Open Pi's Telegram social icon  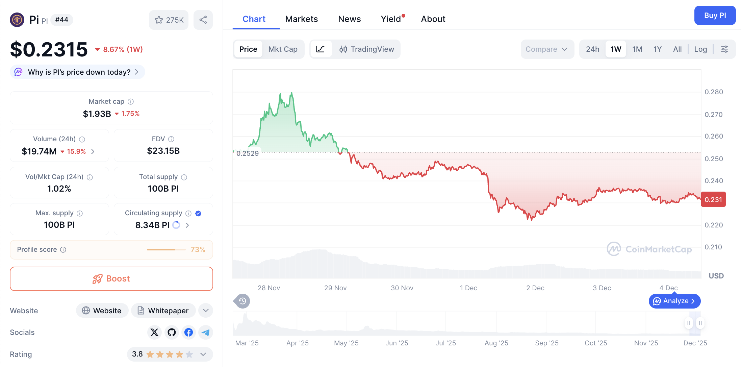(206, 333)
